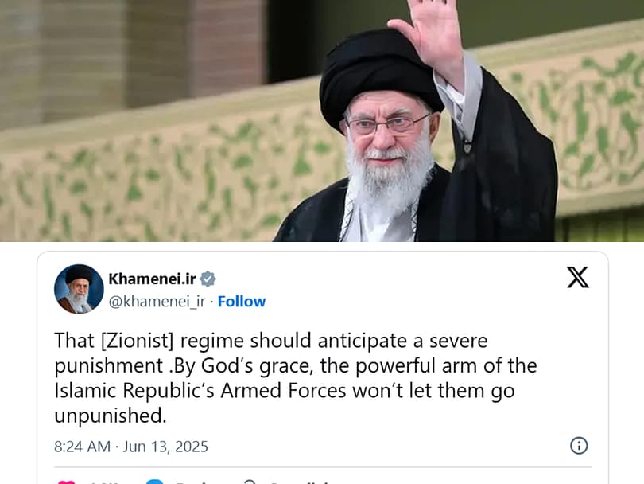The image size is (644, 484).
Task: Click the blue reply bubble icon
Action: point(155,482)
